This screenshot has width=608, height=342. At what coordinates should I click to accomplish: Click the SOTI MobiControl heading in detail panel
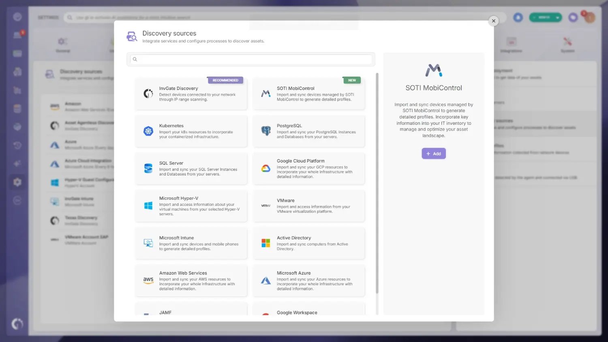click(x=434, y=88)
